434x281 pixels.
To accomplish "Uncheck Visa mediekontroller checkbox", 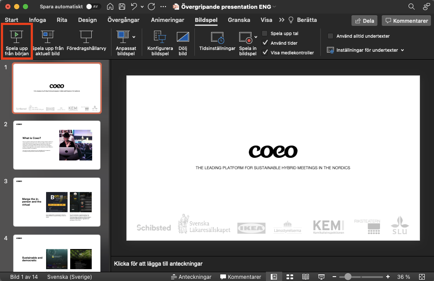I will click(x=265, y=53).
